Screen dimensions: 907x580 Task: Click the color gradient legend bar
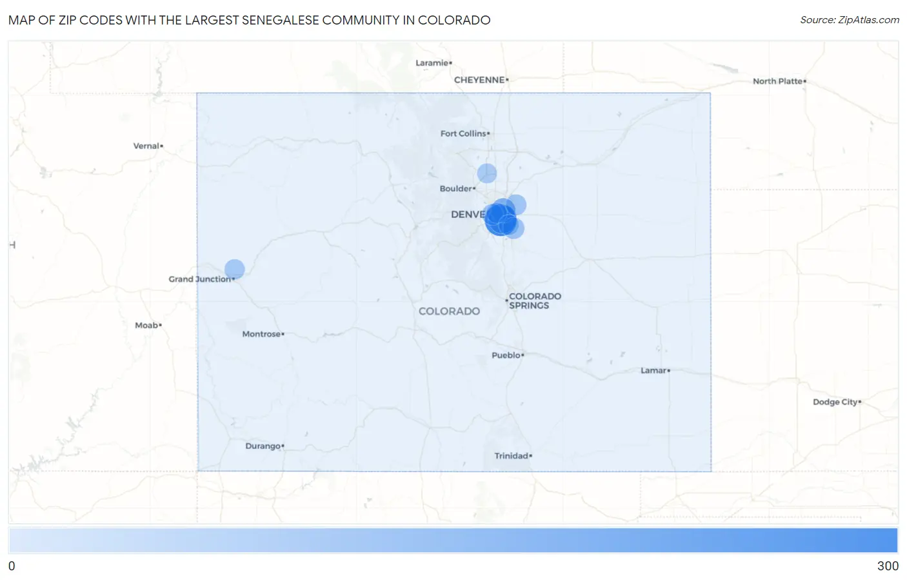454,540
